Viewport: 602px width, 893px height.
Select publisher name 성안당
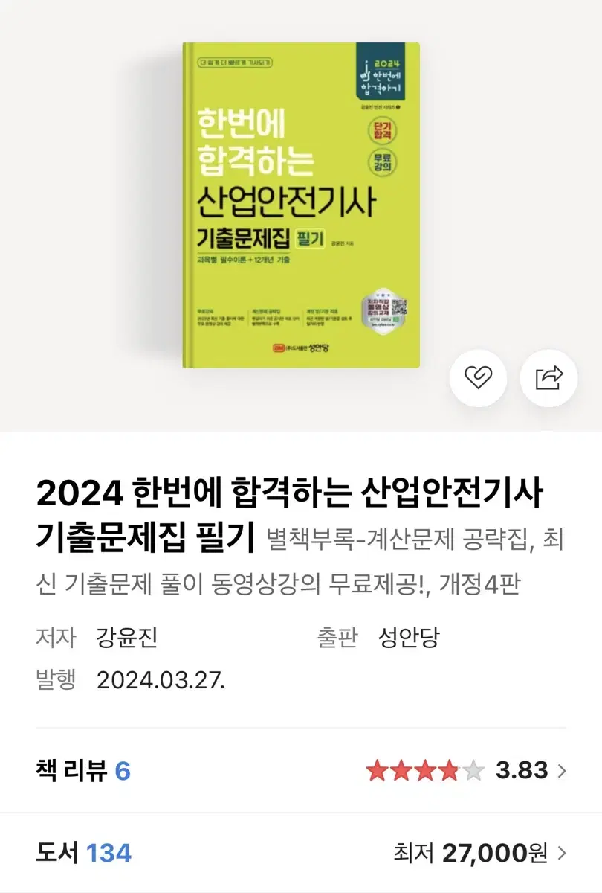pos(409,638)
